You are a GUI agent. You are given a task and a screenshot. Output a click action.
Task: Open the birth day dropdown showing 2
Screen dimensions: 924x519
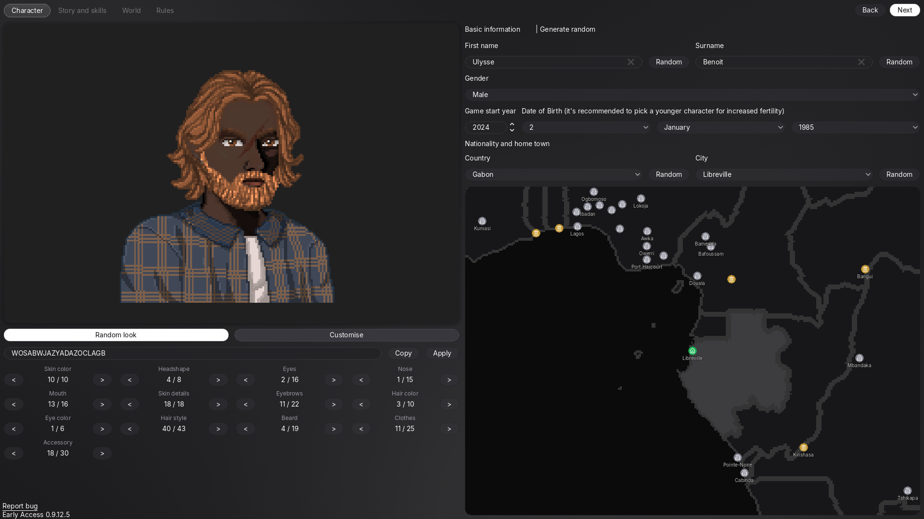coord(587,127)
